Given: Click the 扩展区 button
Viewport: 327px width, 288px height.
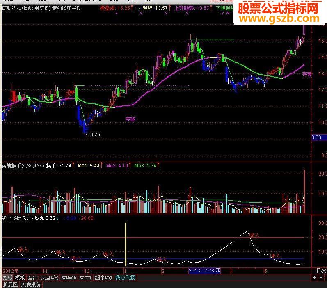Looking at the screenshot, I should (x=10, y=284).
